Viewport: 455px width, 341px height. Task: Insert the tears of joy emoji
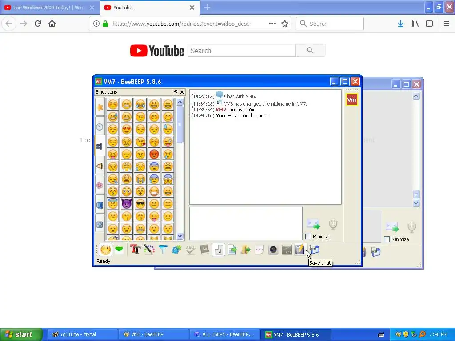tap(140, 104)
